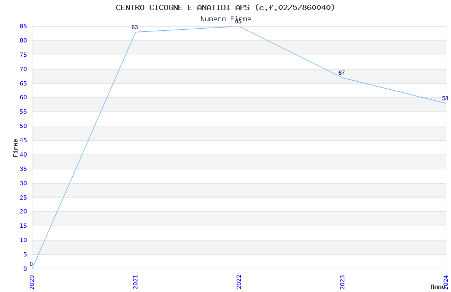Click the y-axis tick label 75
Viewport: 451px width, 292px height.
23,55
